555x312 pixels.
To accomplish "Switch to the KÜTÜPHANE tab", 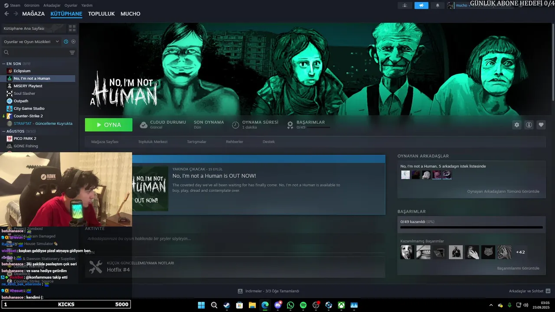I will (66, 14).
